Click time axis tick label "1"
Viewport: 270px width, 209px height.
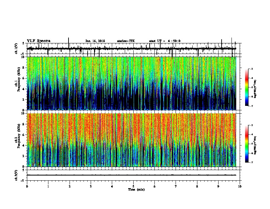48,186
